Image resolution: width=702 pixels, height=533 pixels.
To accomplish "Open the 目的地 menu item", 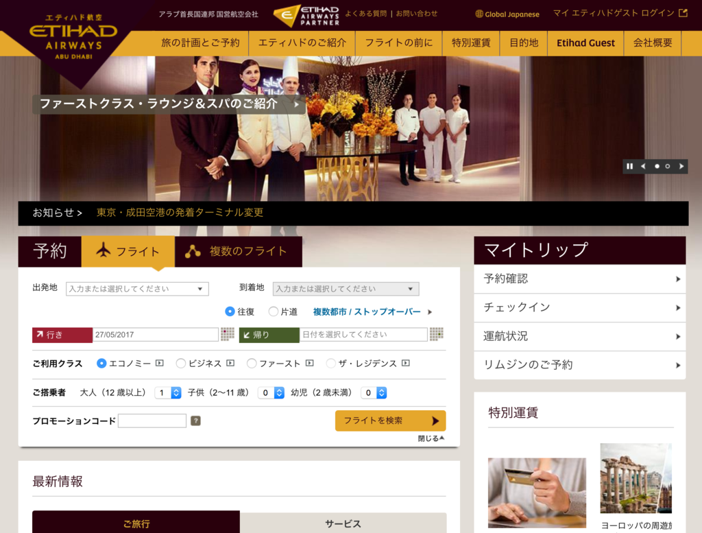I will pyautogui.click(x=523, y=43).
